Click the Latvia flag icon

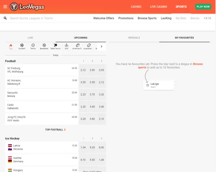coord(10,146)
